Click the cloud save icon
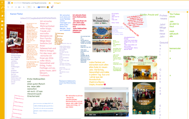Screen dimensions: 189x119 pos(50,3)
